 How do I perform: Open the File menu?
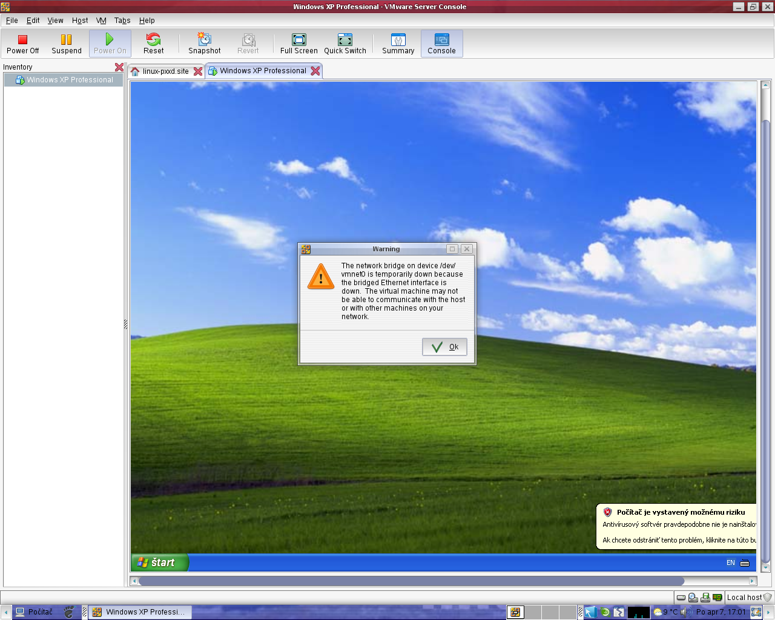(x=12, y=20)
